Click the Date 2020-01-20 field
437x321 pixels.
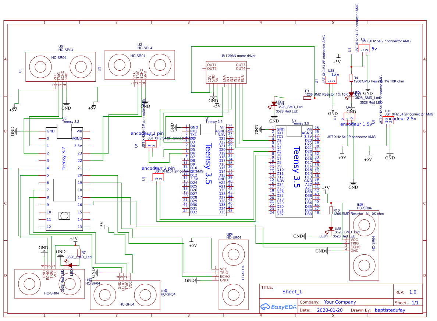[x=329, y=310]
